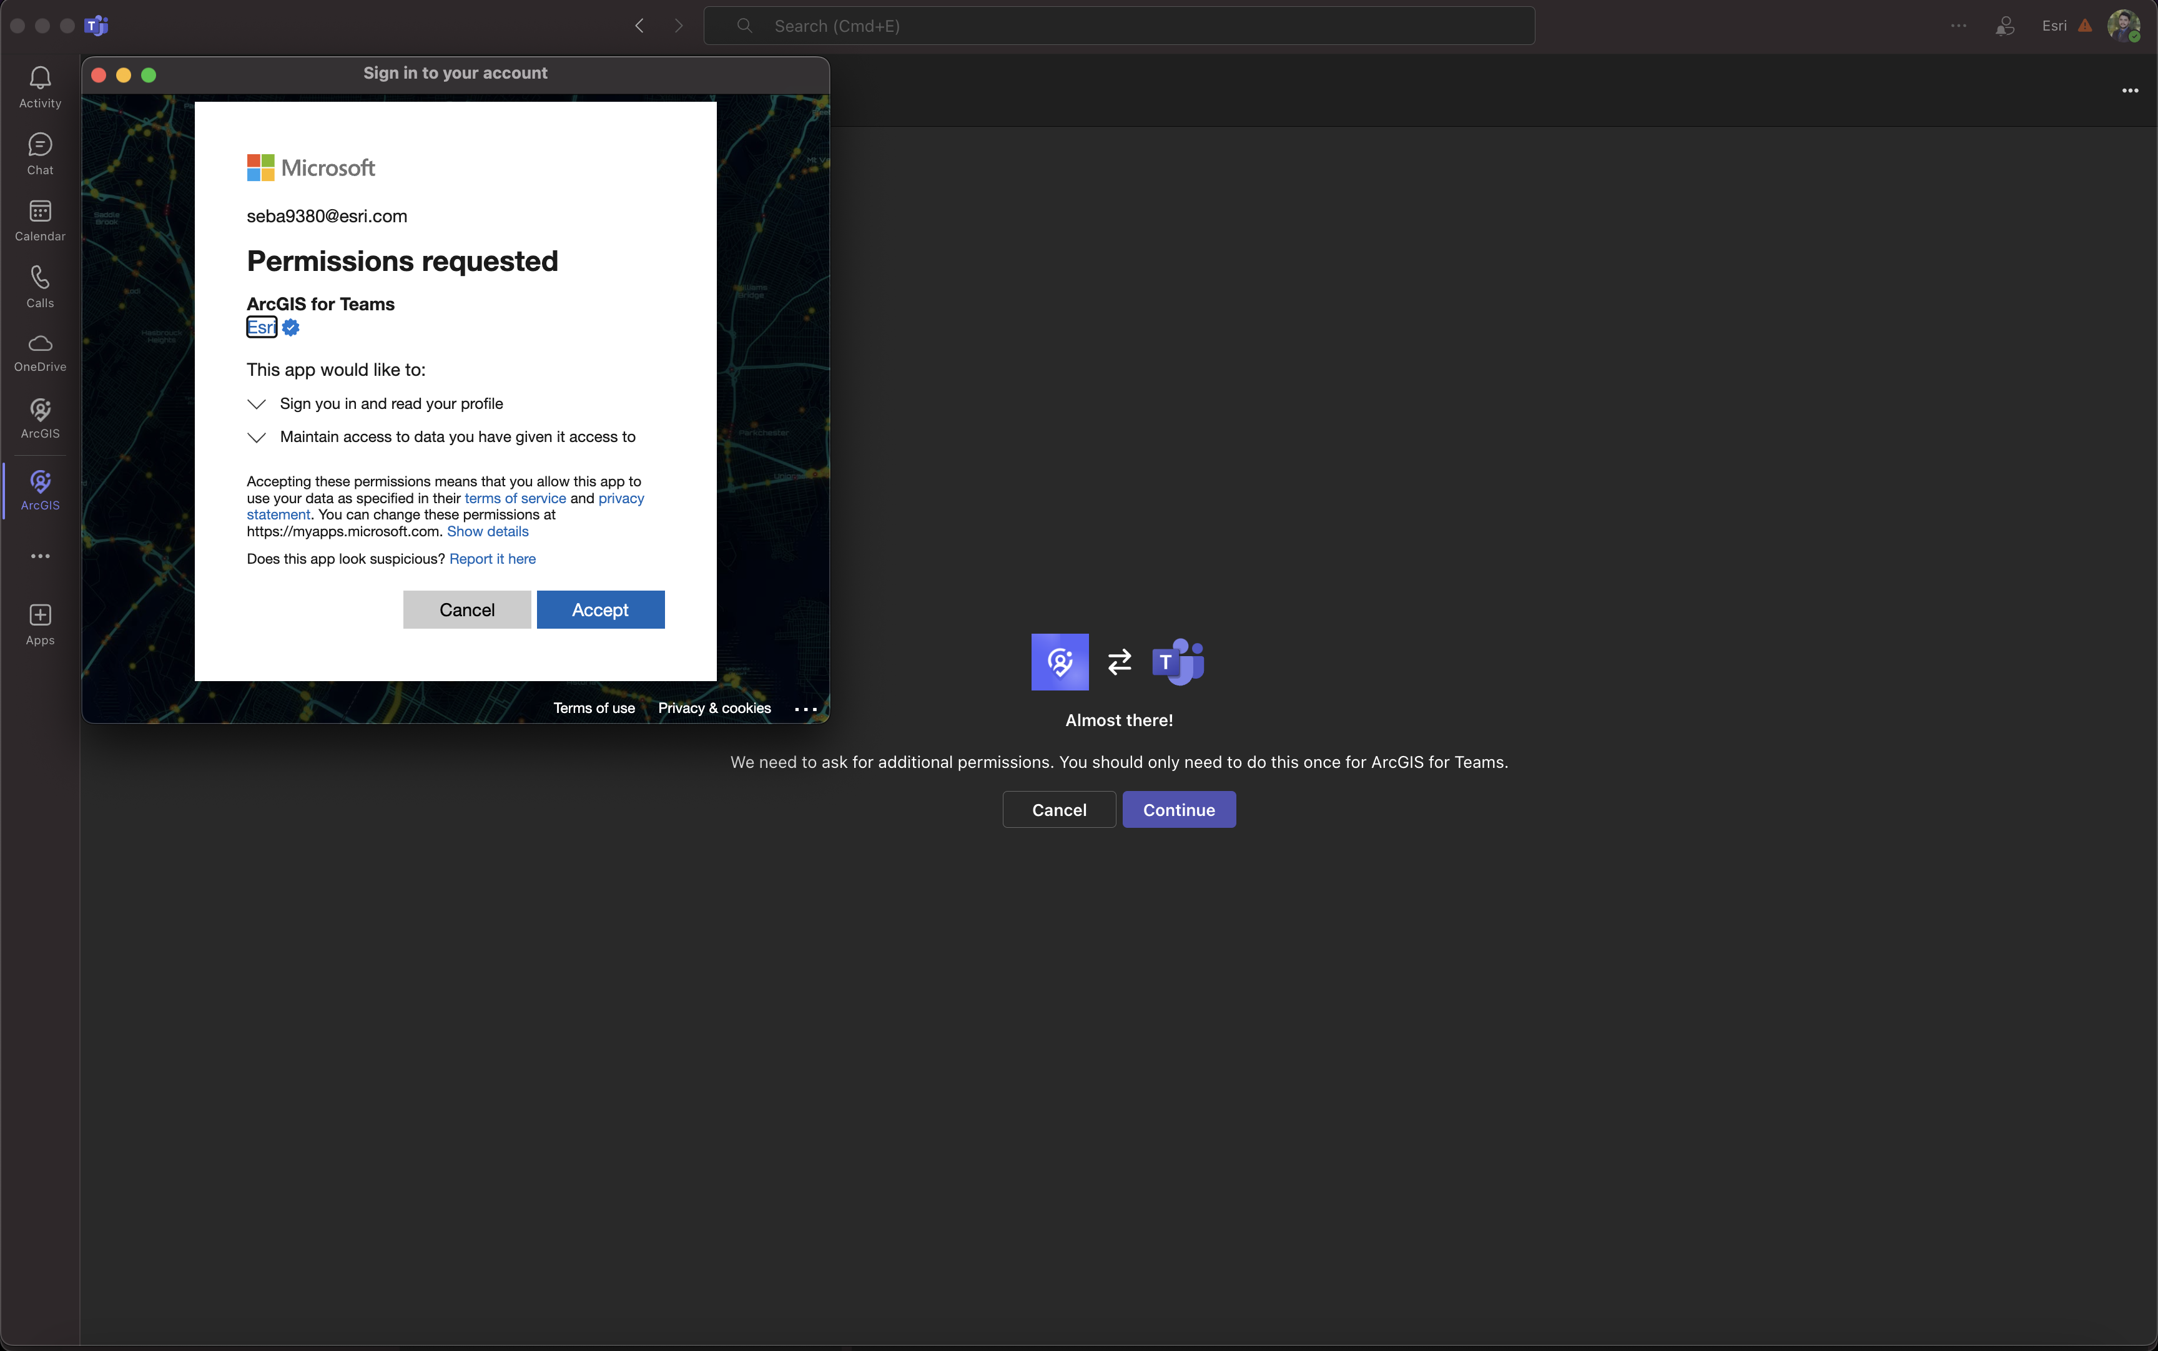Open the Activity panel
Image resolution: width=2158 pixels, height=1351 pixels.
tap(41, 86)
